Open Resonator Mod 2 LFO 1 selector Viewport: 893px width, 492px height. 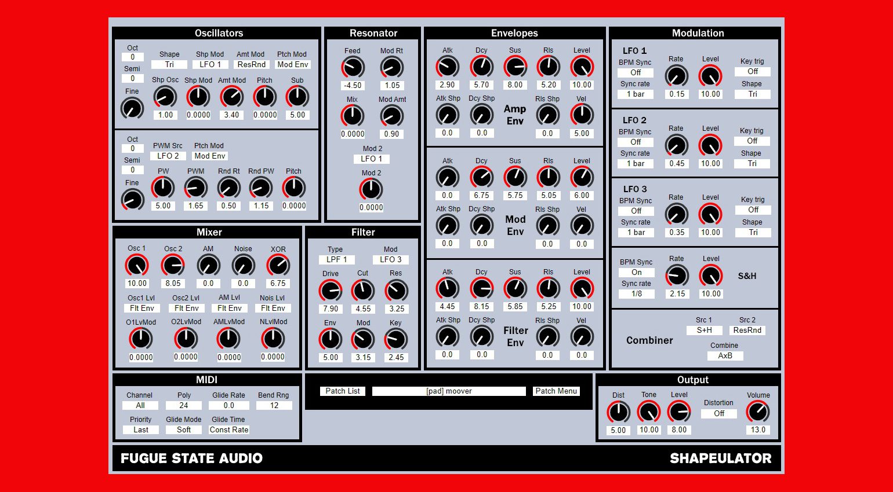pos(372,159)
